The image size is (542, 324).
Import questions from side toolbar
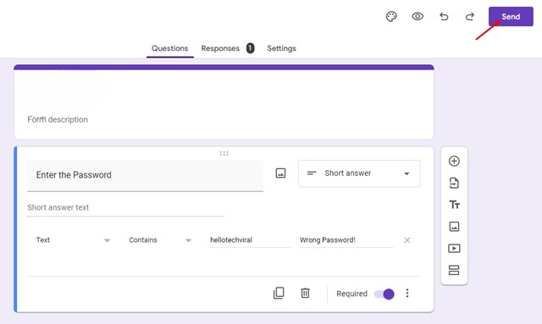[454, 183]
